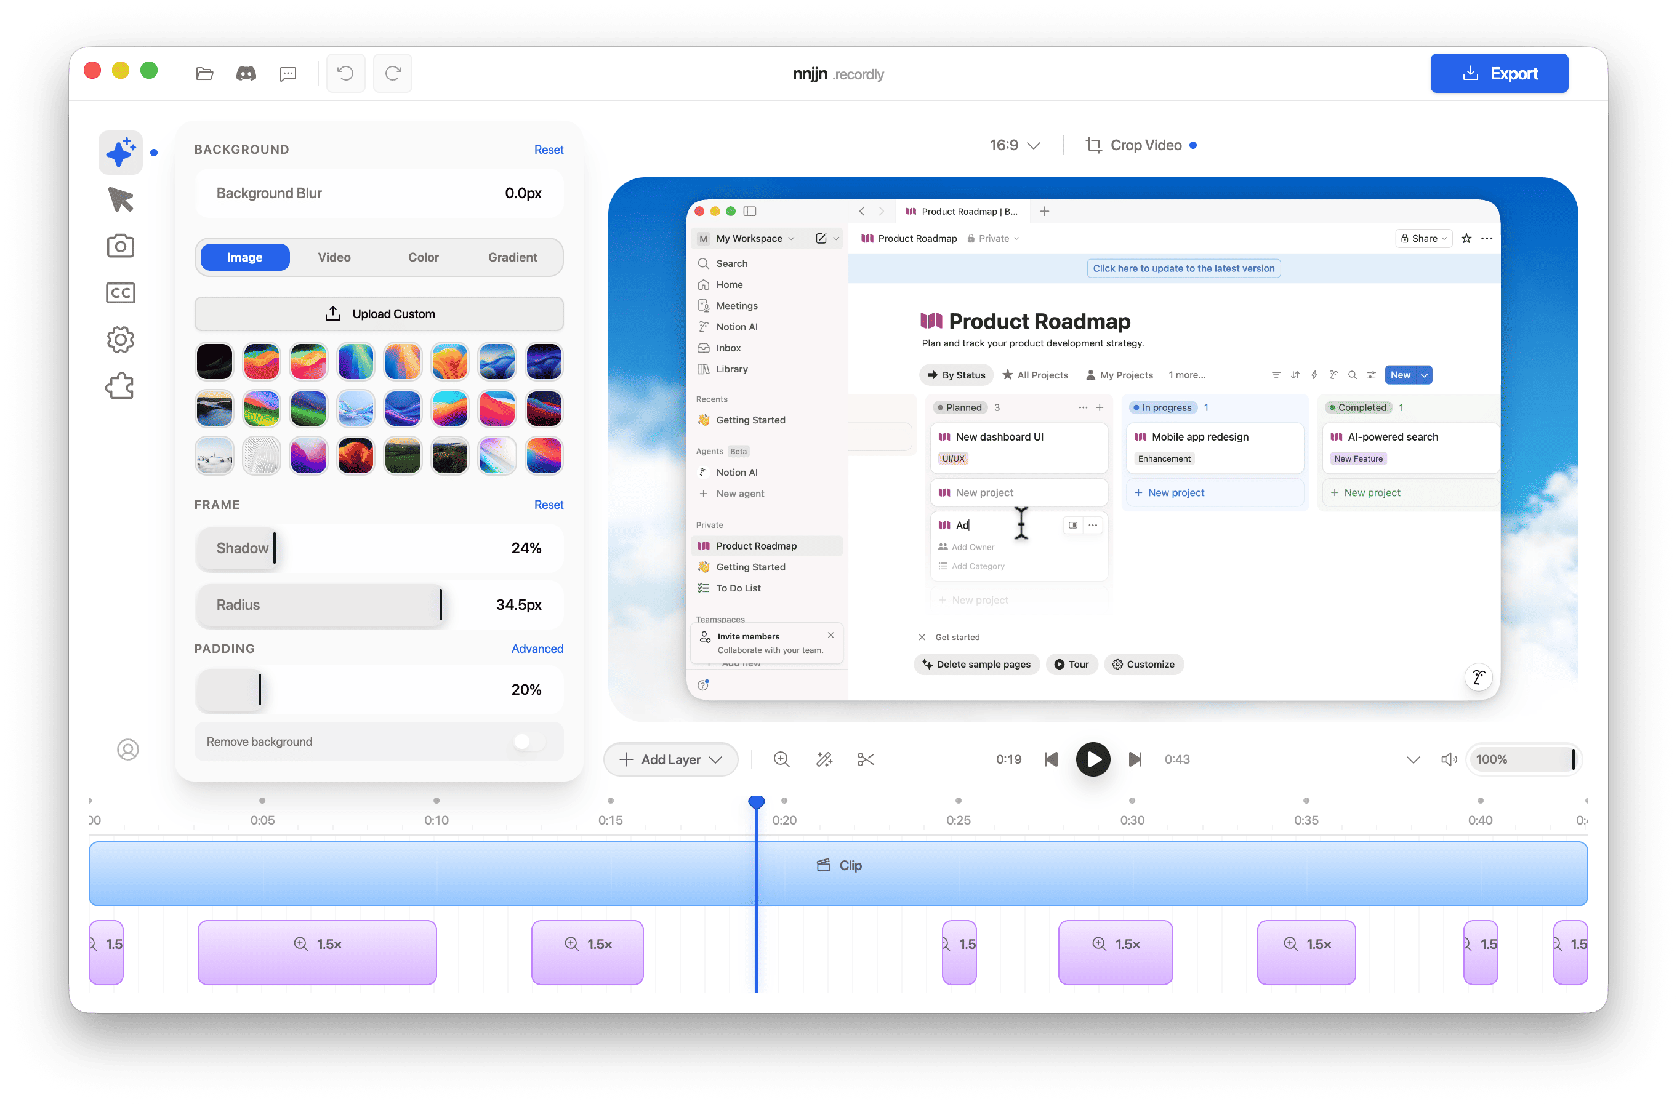Open the 16:9 aspect ratio dropdown
Viewport: 1677px width, 1104px height.
click(1015, 145)
